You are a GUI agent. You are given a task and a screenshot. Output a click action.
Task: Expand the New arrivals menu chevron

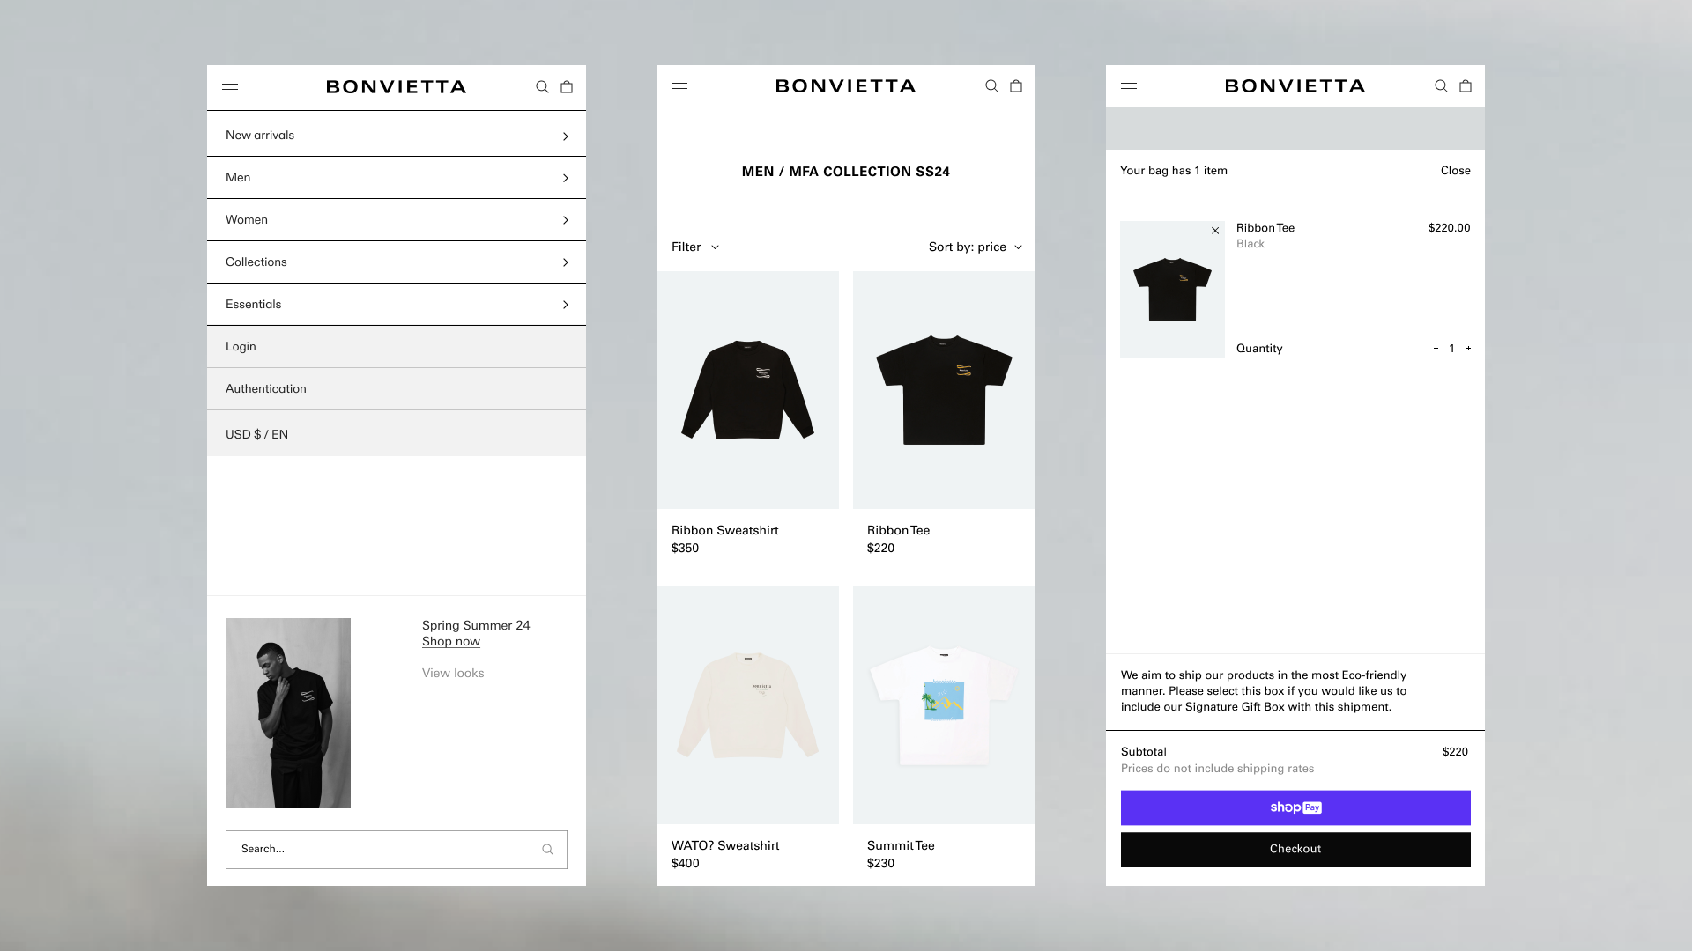coord(566,136)
